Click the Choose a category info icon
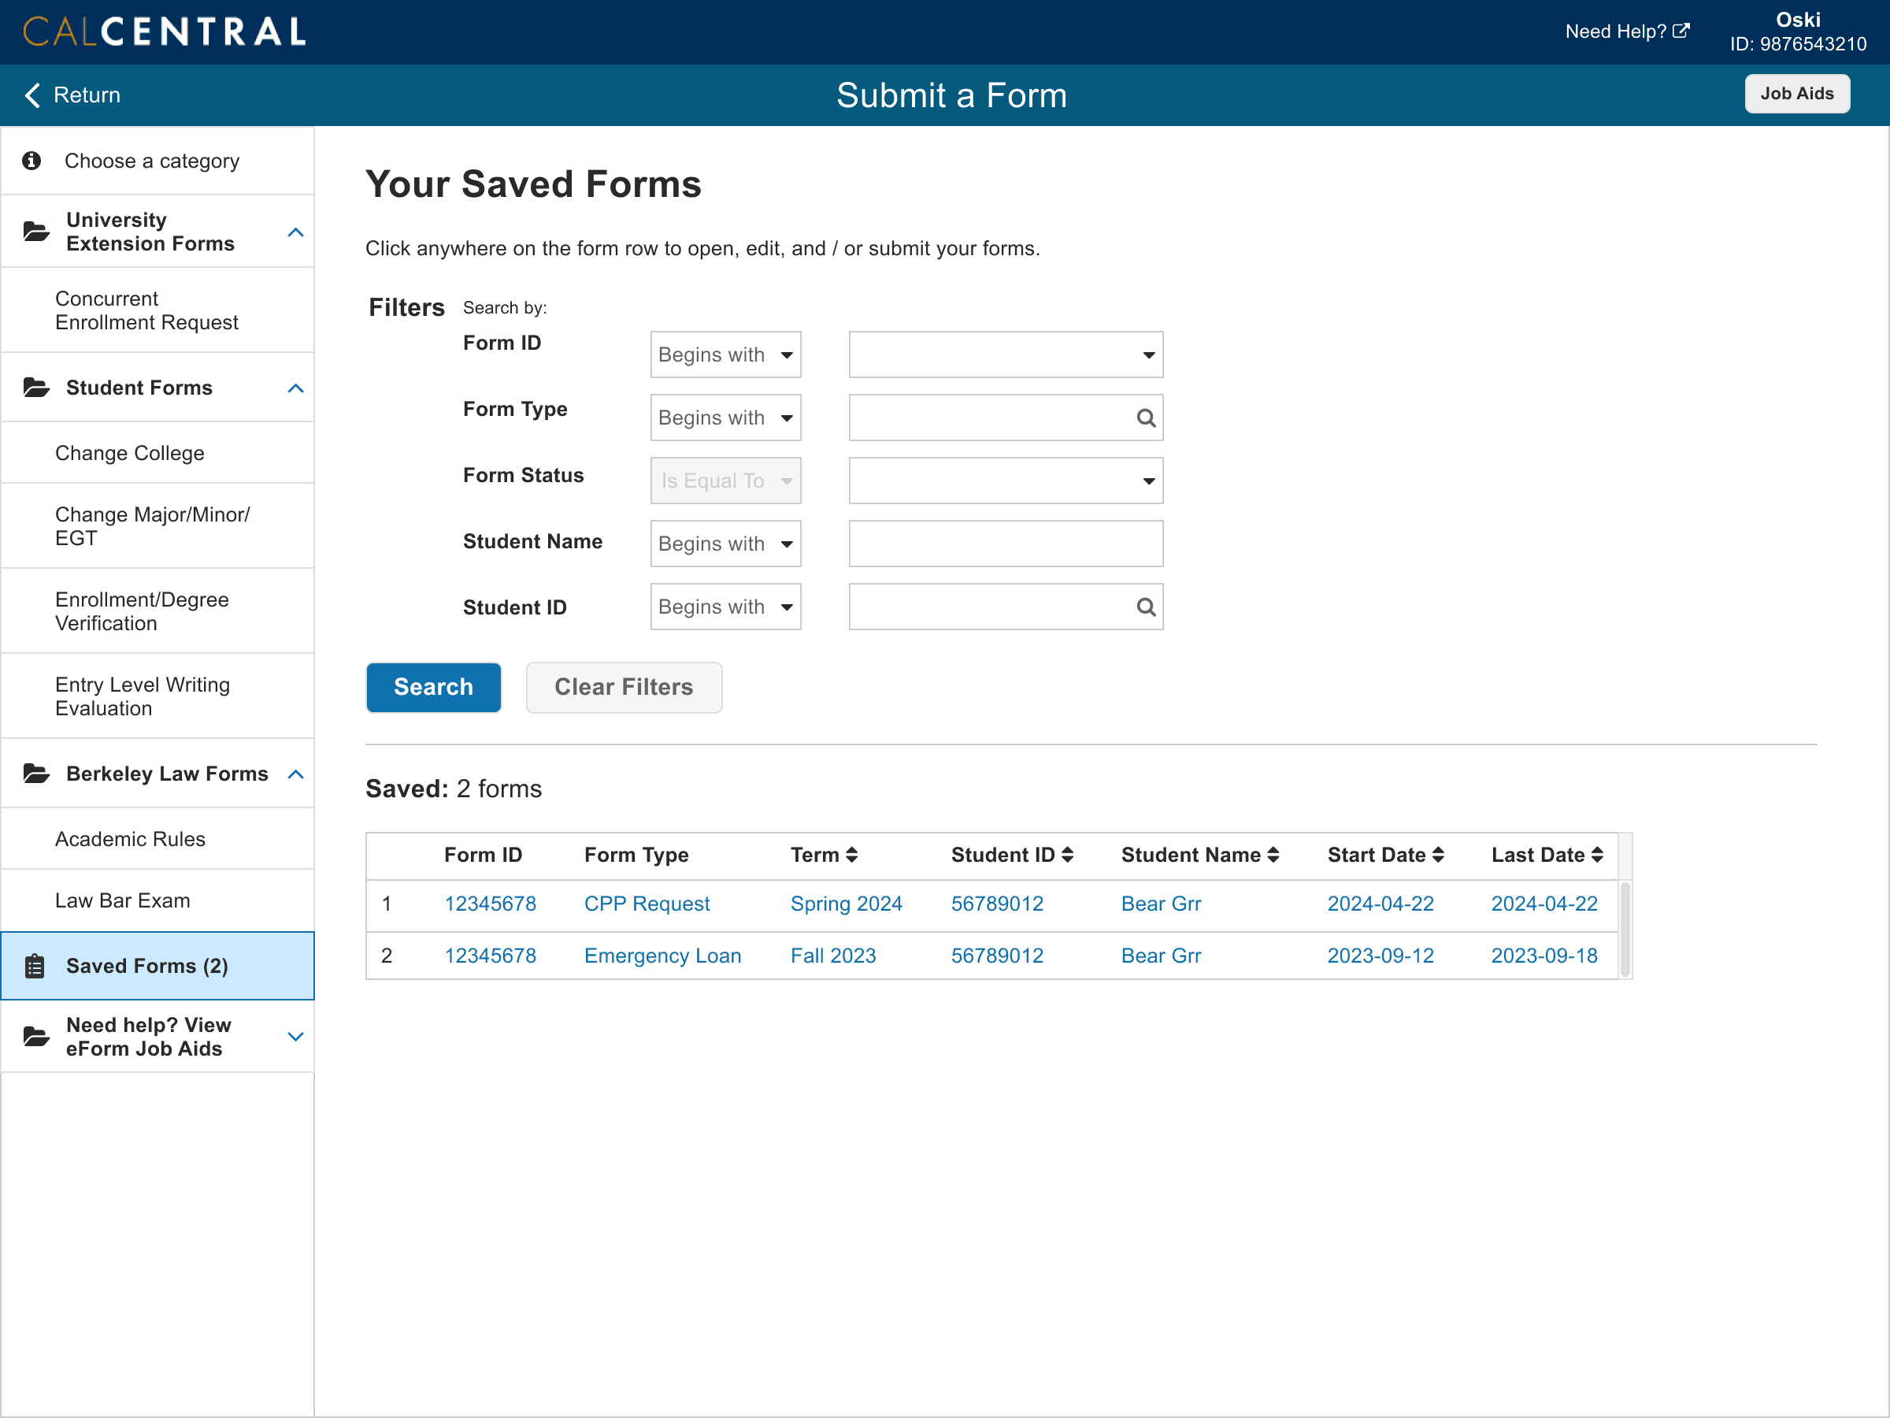The width and height of the screenshot is (1890, 1418). coord(31,161)
